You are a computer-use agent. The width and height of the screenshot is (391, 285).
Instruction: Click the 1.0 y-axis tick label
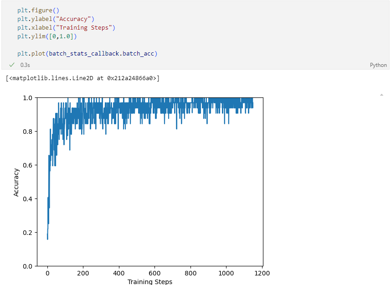(x=27, y=98)
